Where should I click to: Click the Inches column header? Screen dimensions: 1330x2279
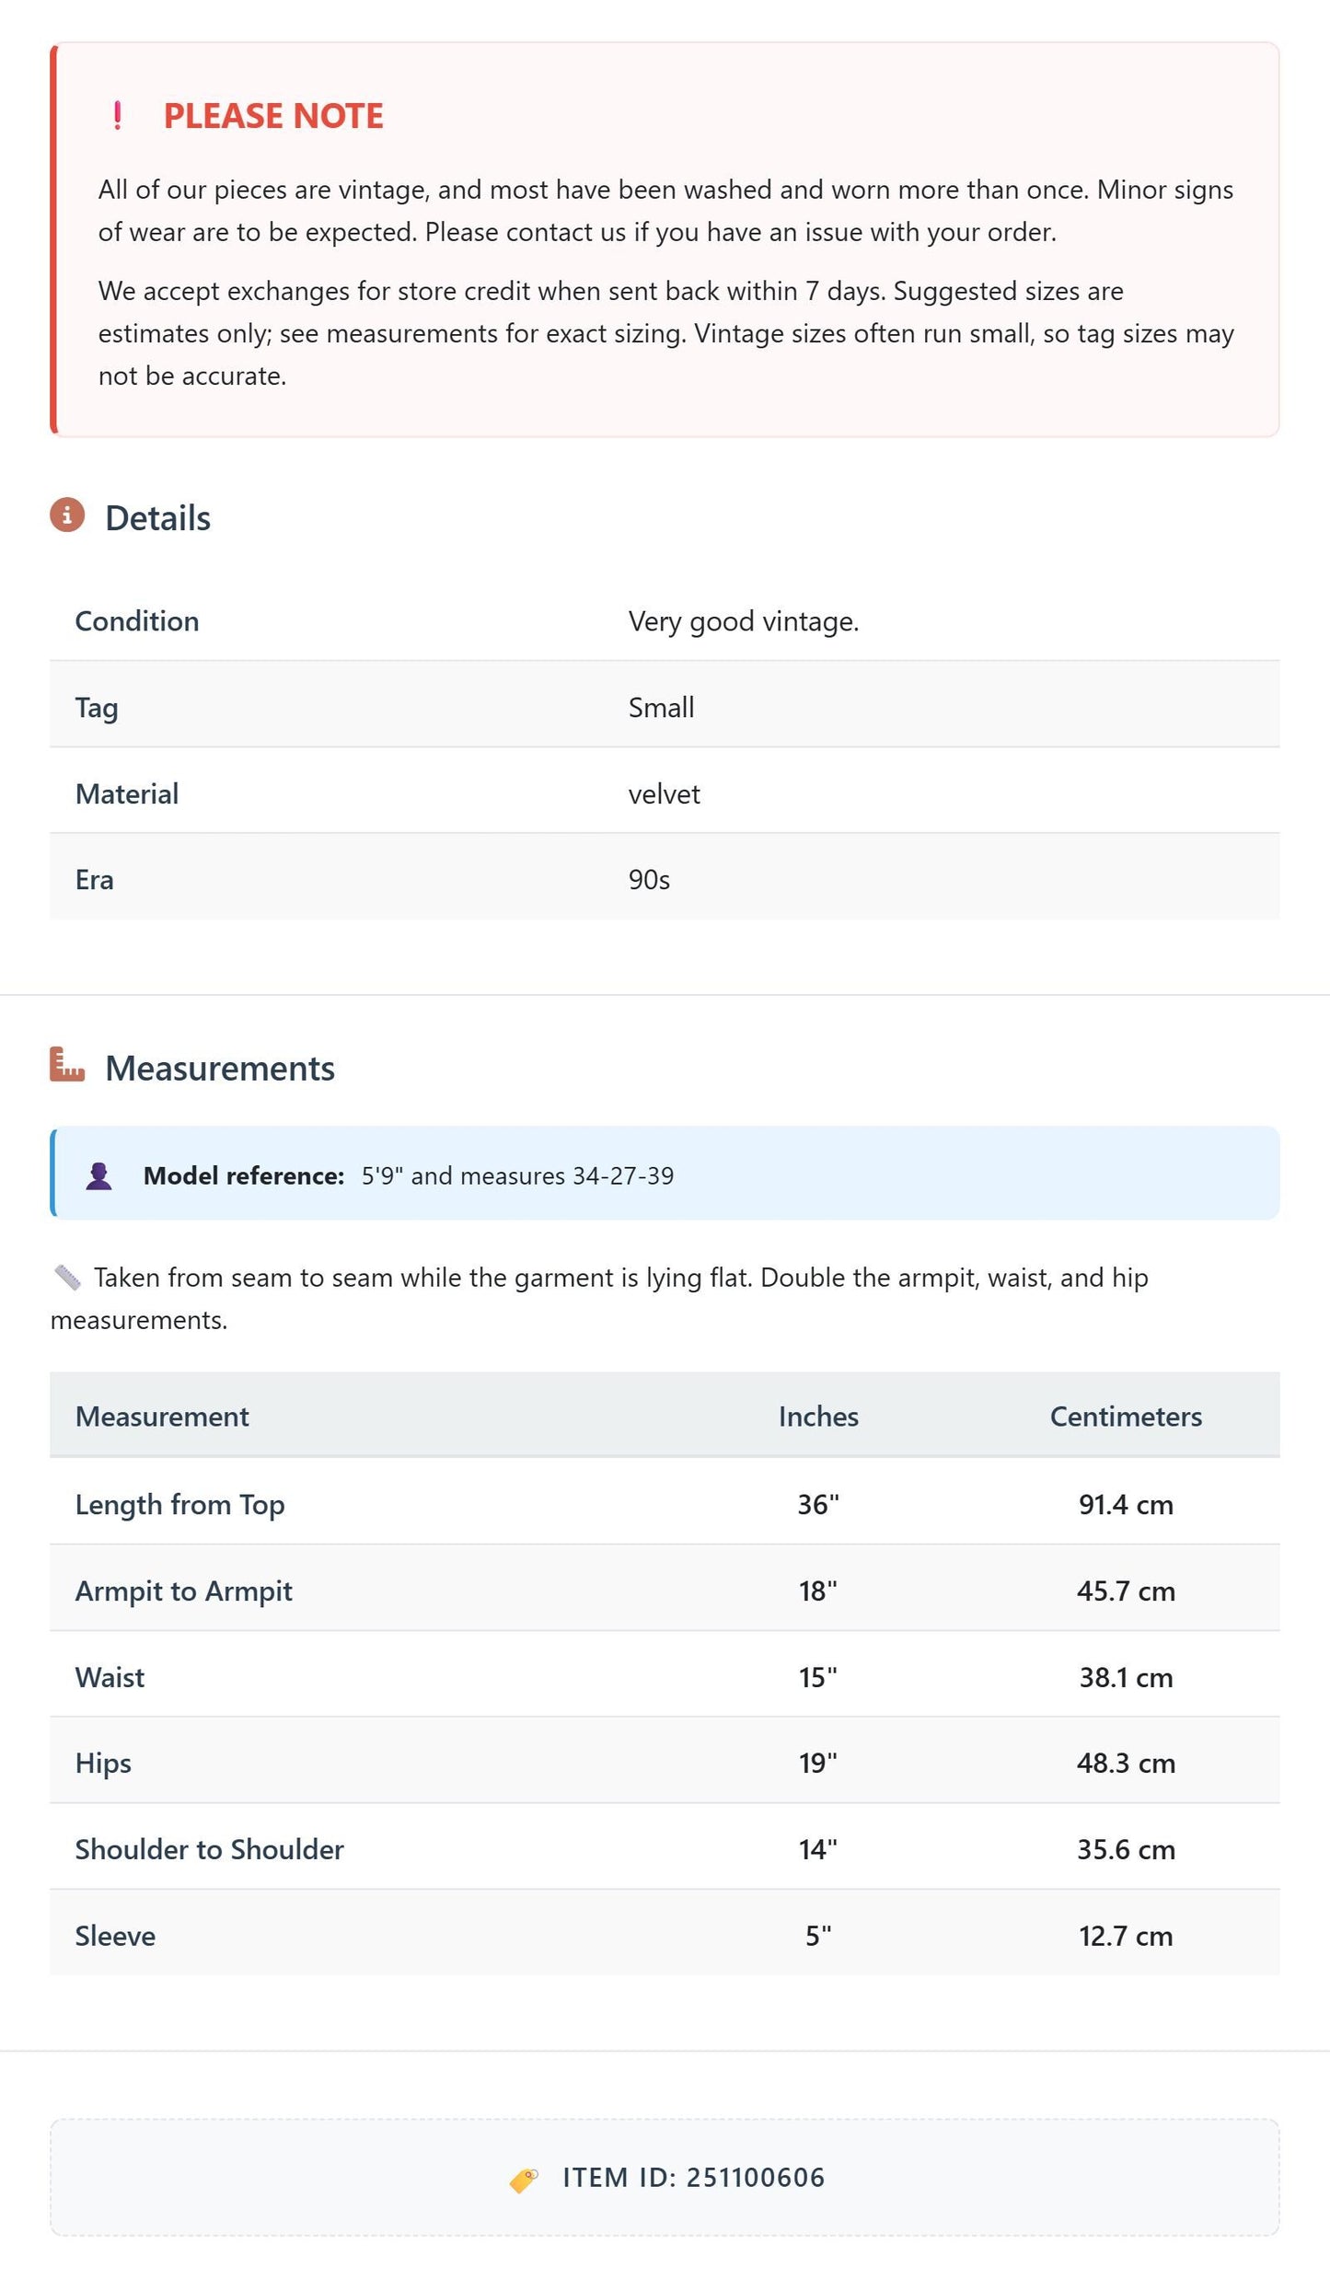pyautogui.click(x=818, y=1416)
